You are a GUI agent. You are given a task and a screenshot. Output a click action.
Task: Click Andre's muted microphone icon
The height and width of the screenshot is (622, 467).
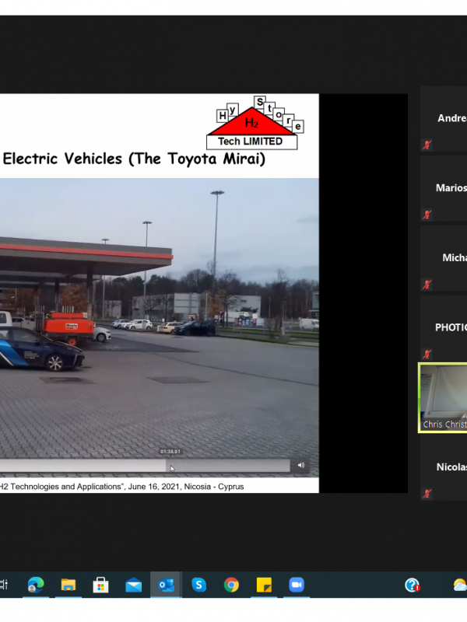coord(427,145)
